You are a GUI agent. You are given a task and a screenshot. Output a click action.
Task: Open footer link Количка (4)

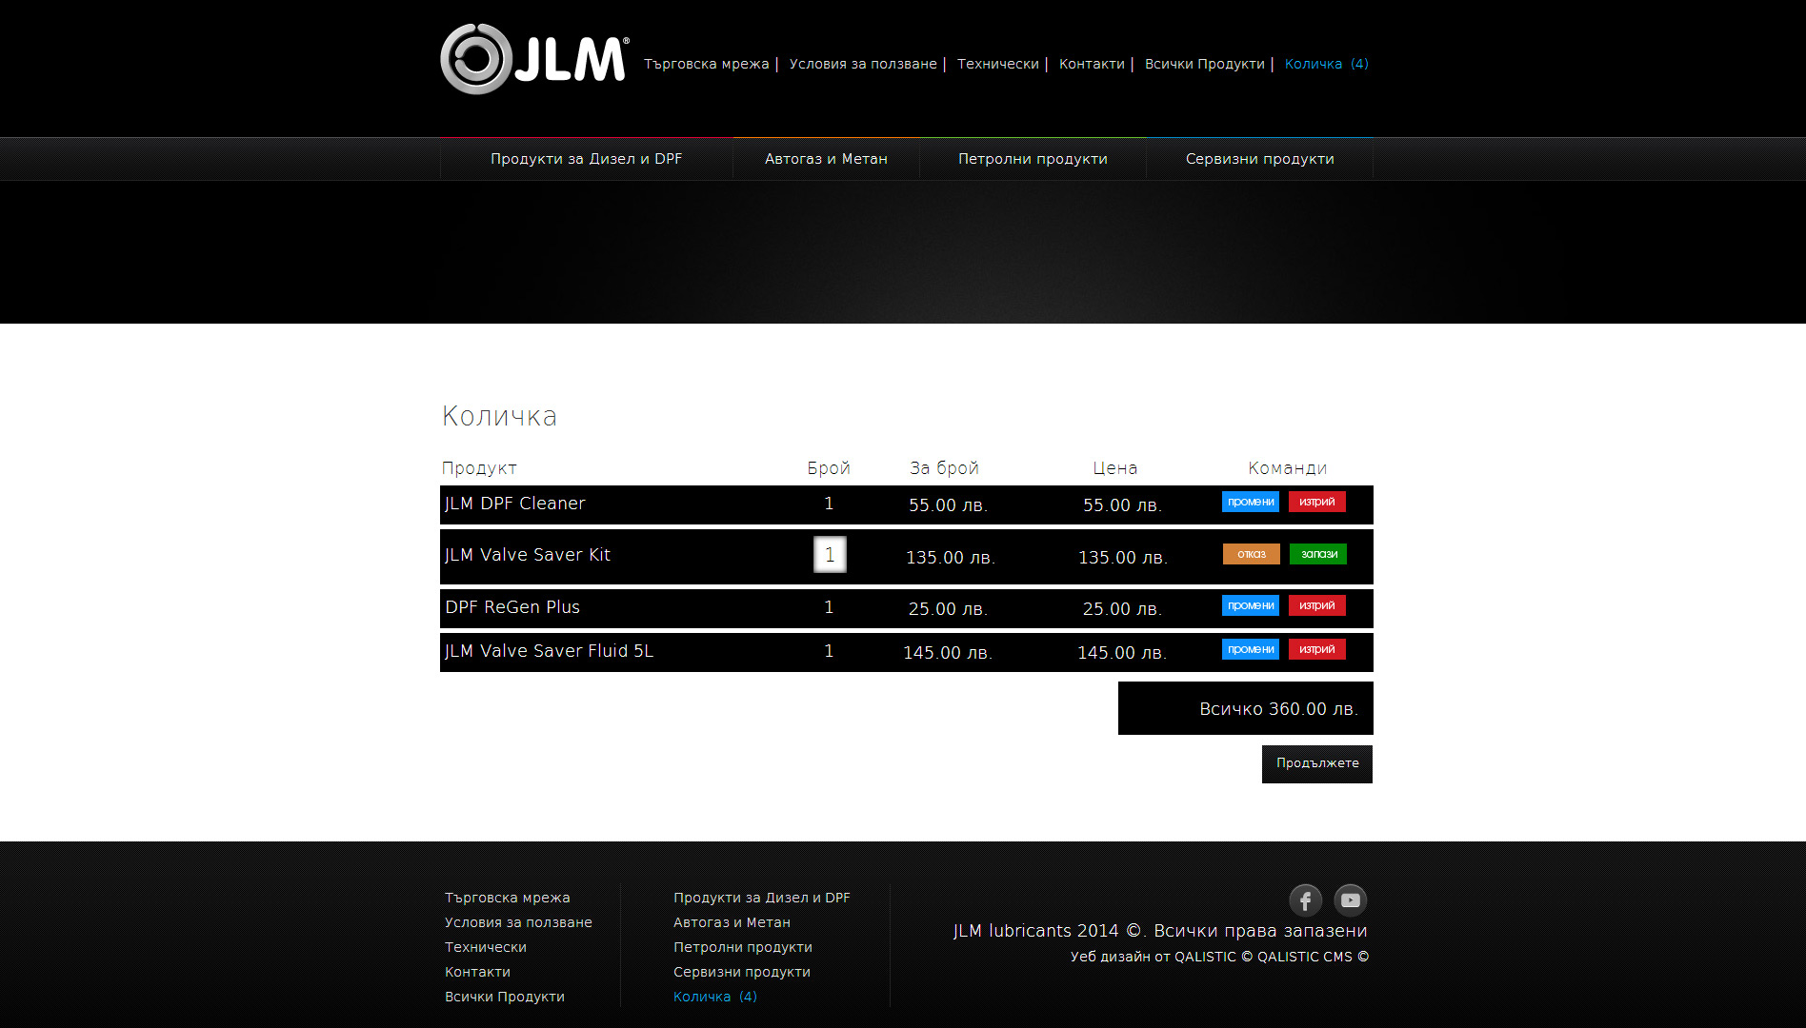[x=715, y=997]
